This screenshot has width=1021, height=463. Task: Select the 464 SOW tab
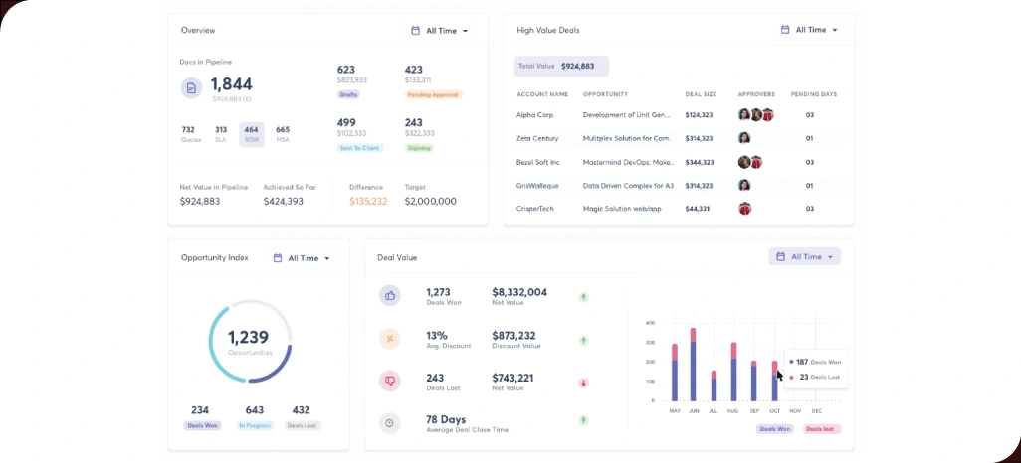pos(251,134)
